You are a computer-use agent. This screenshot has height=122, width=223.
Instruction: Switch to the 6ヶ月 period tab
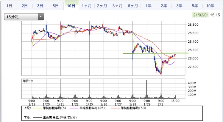click(133, 6)
